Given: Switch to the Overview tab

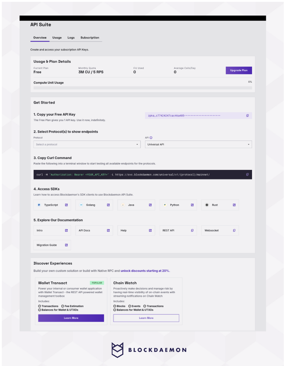Looking at the screenshot, I should 40,38.
